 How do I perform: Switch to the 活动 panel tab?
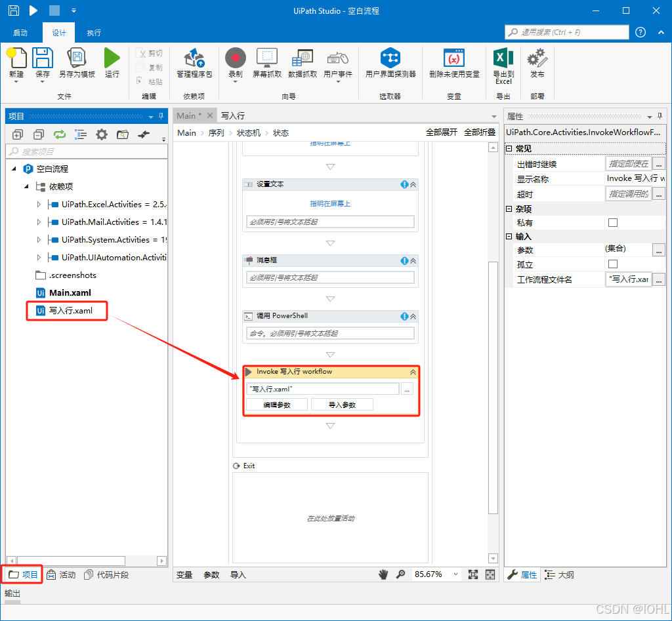pyautogui.click(x=61, y=574)
